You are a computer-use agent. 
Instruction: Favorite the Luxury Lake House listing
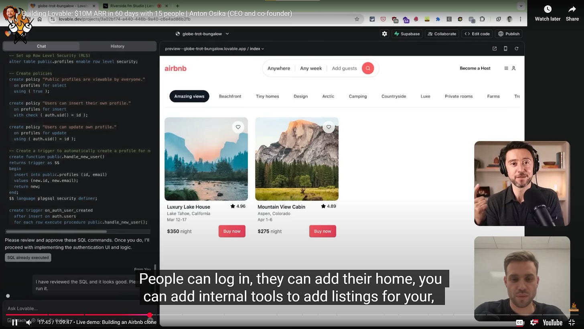pyautogui.click(x=238, y=127)
